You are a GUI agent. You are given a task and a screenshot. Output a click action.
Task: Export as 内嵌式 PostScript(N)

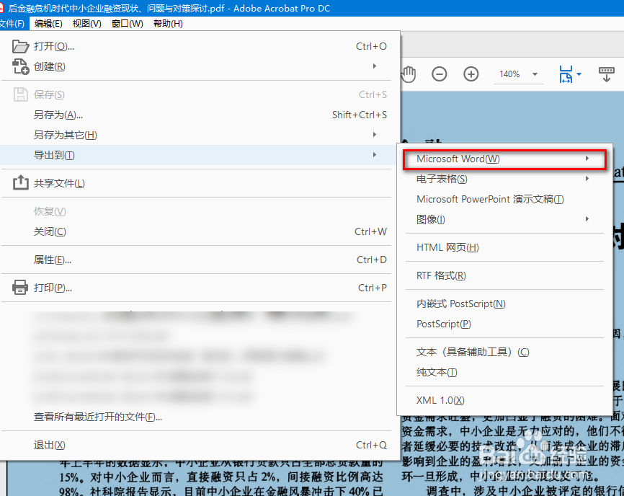[504, 304]
